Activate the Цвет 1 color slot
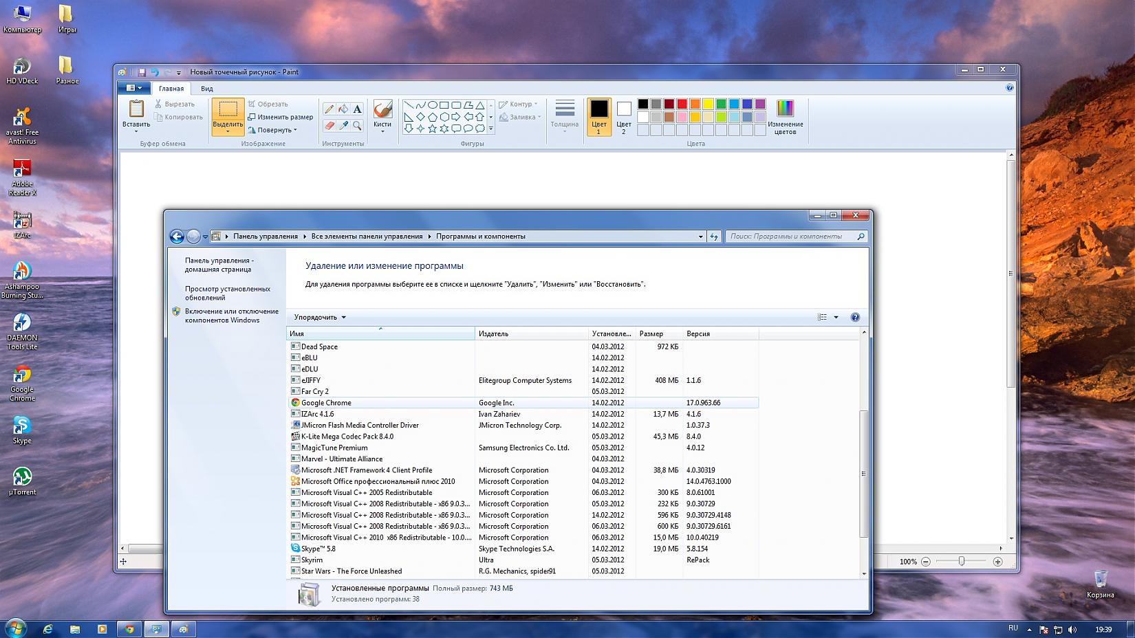Viewport: 1135px width, 638px height. [599, 116]
